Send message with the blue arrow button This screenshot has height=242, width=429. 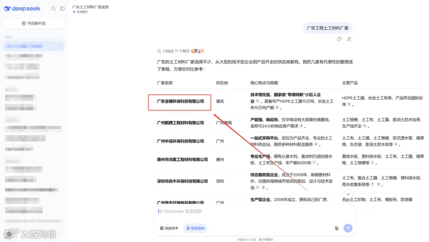pyautogui.click(x=348, y=228)
